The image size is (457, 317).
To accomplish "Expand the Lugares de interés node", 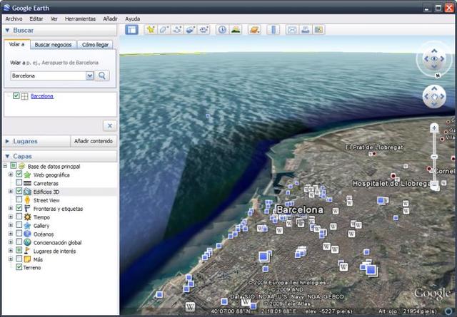I will click(11, 251).
